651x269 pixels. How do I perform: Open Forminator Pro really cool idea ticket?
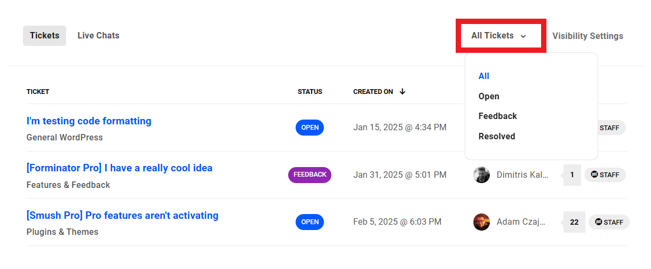coord(120,168)
